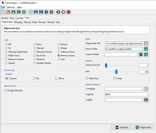Open the Effmpeg tools sub-tab
The image size is (156, 133).
[x=18, y=22]
